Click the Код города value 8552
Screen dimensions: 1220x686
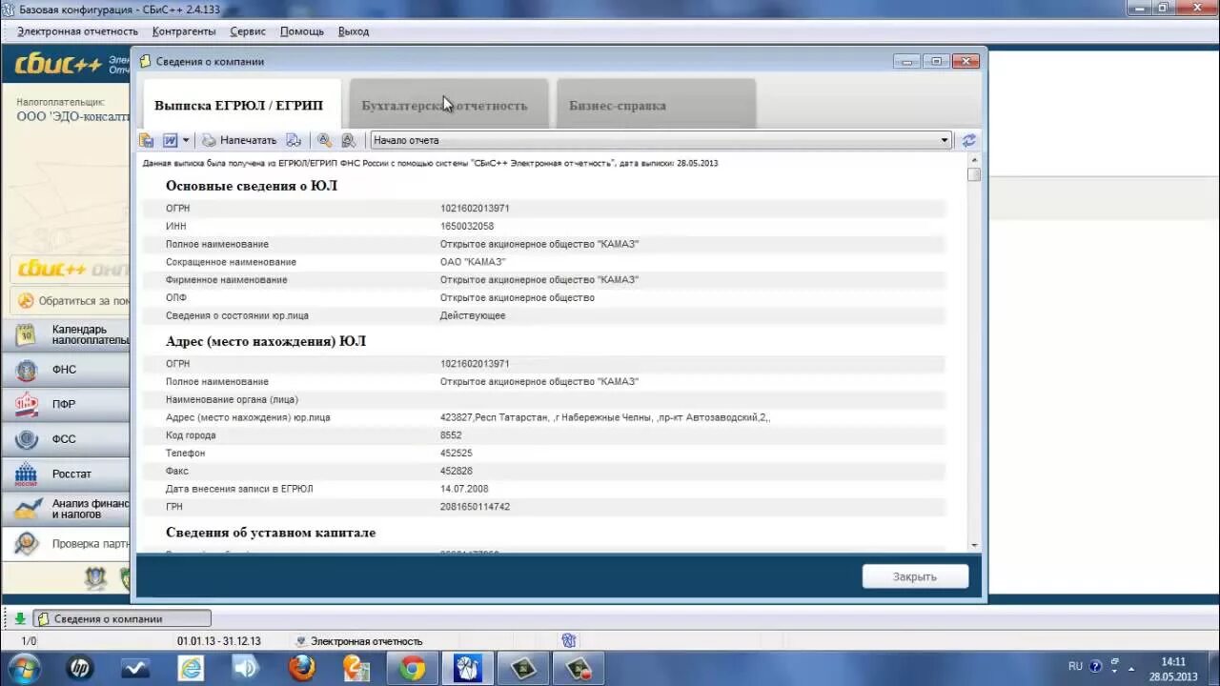point(451,435)
